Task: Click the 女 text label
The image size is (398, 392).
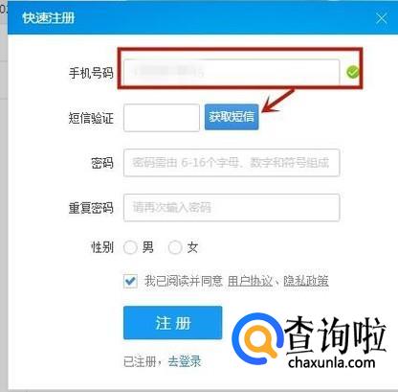Action: [192, 247]
